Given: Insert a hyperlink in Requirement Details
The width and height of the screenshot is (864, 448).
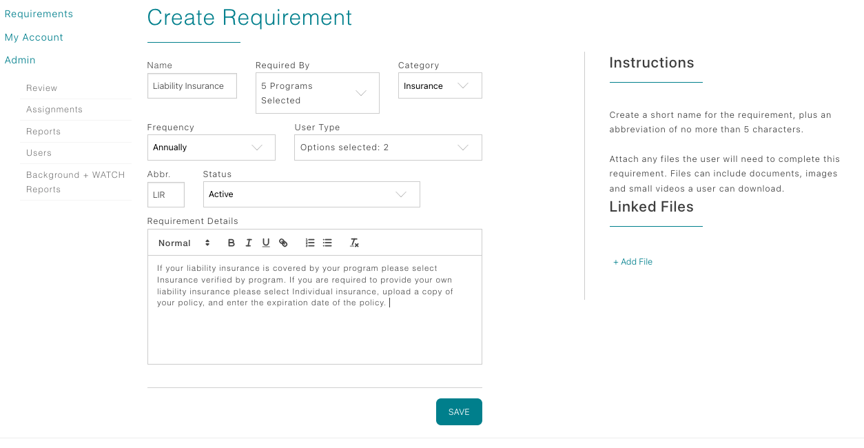Looking at the screenshot, I should (283, 242).
